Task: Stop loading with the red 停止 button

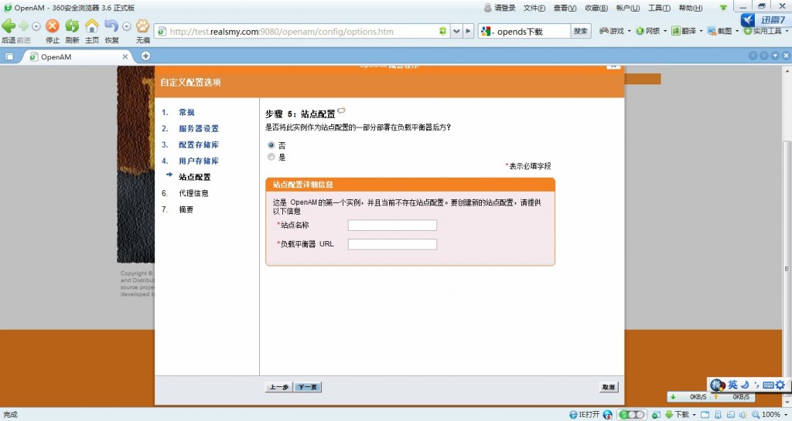Action: pyautogui.click(x=53, y=25)
